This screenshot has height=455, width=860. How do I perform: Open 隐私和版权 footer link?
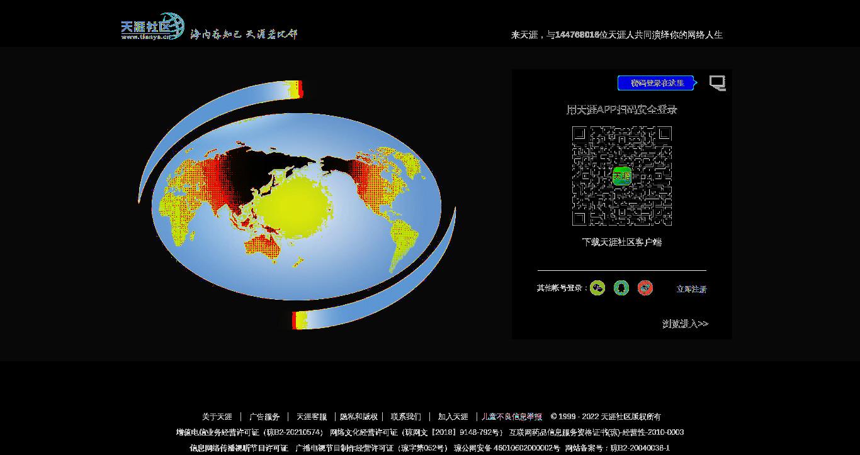pos(359,417)
